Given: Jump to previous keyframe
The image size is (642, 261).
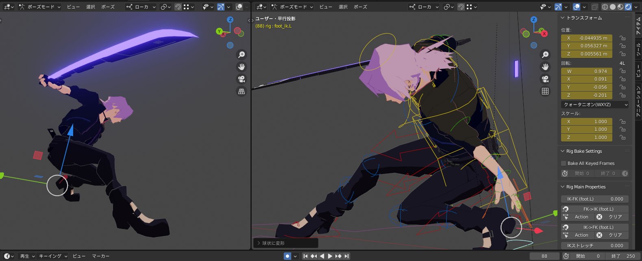Looking at the screenshot, I should (x=314, y=256).
